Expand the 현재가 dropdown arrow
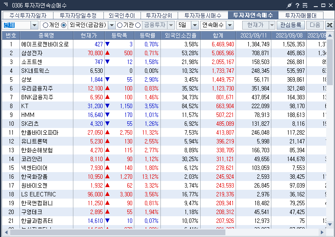The image size is (335, 237). click(x=272, y=25)
